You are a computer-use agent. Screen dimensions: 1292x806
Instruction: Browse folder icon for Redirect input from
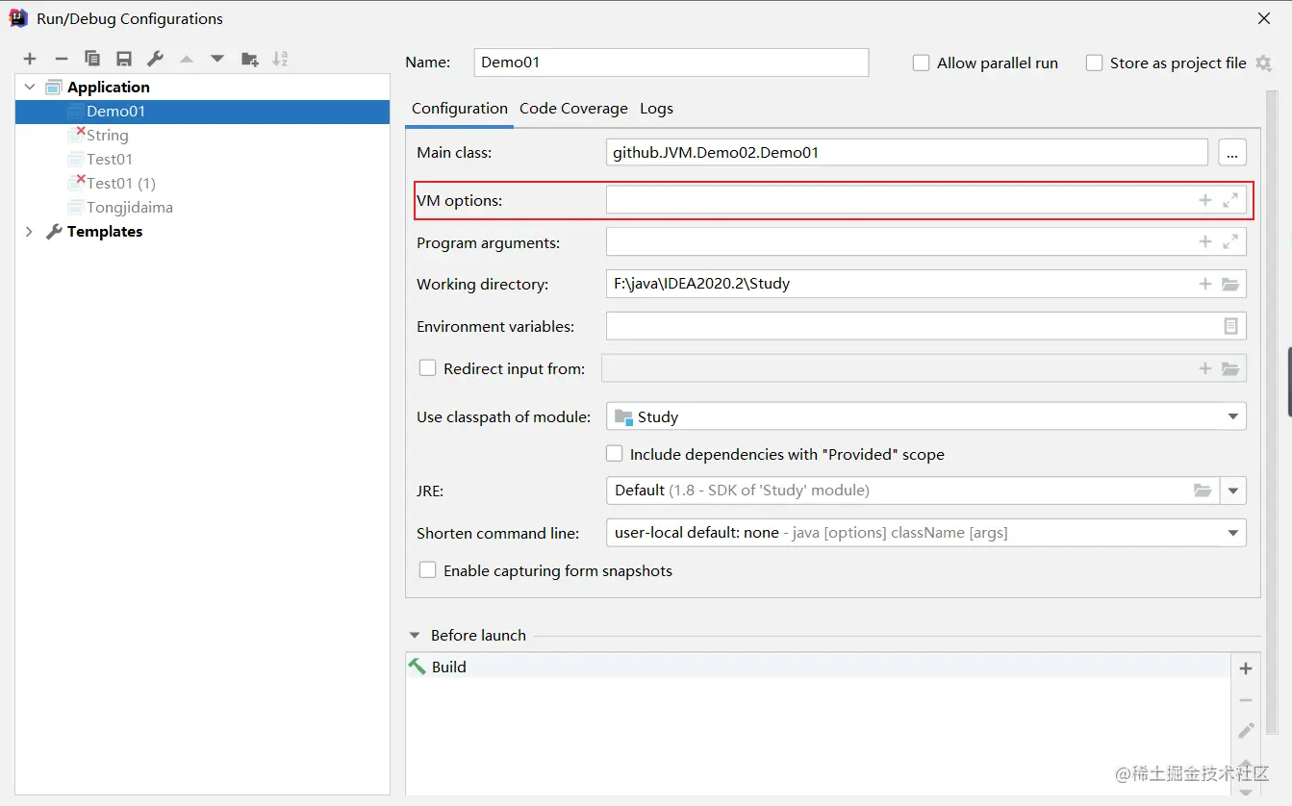coord(1230,368)
